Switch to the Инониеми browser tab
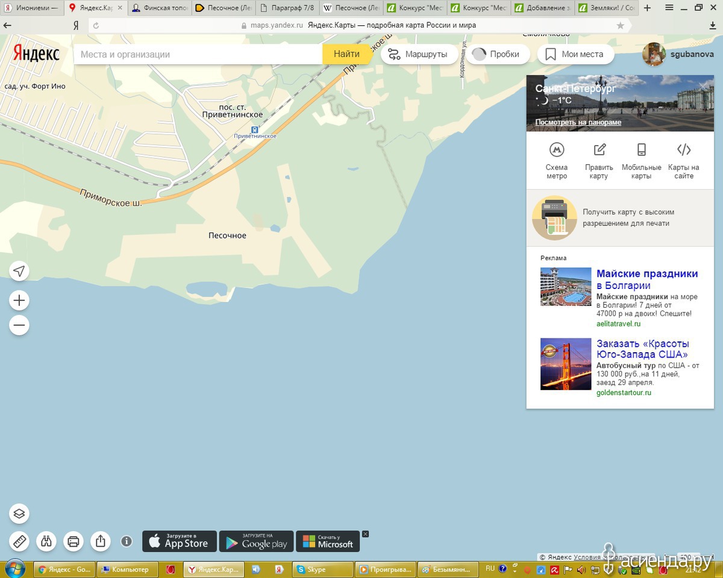 pyautogui.click(x=32, y=8)
